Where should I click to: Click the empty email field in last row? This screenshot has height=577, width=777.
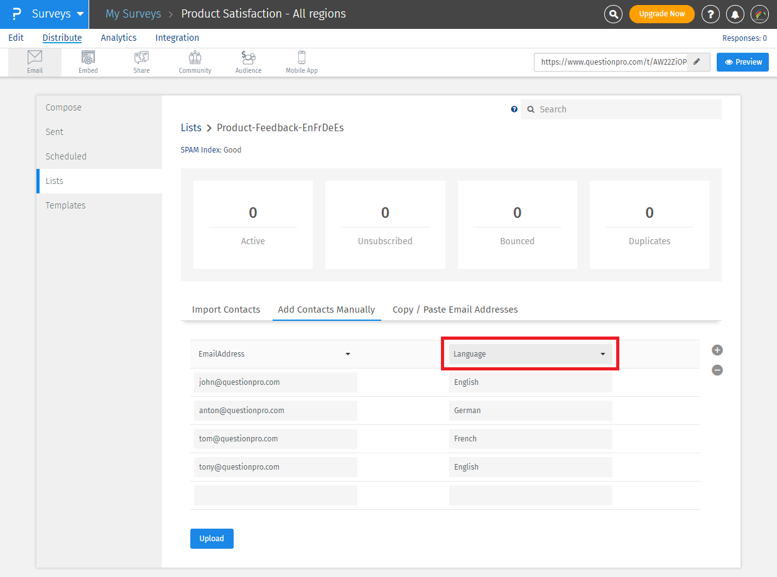(275, 495)
